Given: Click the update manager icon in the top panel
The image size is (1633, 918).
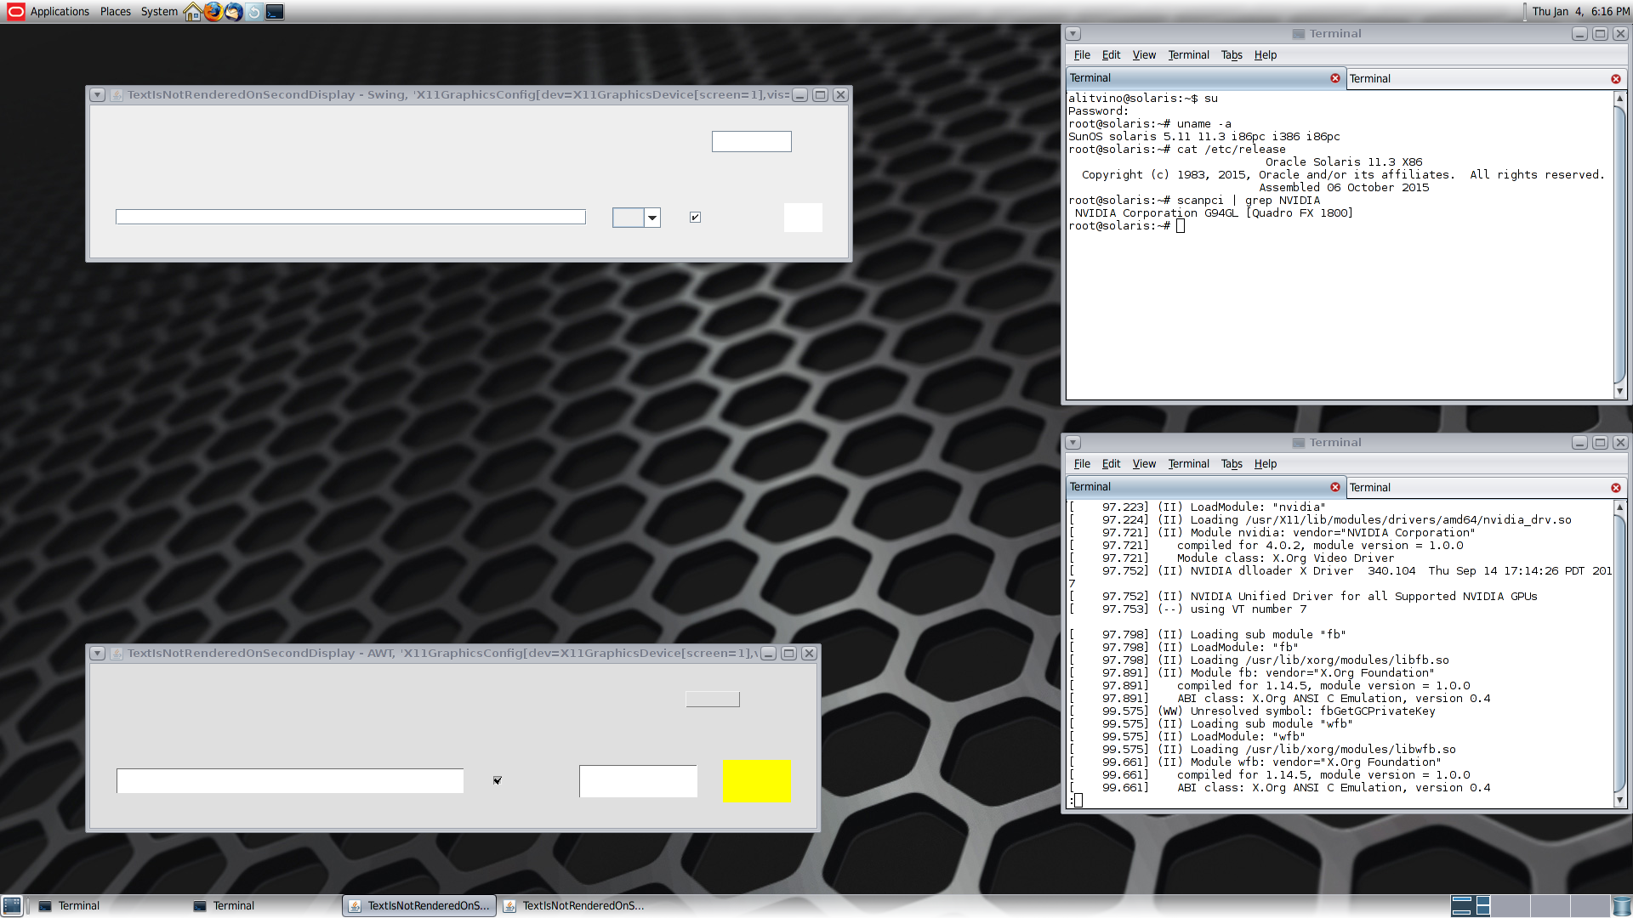Looking at the screenshot, I should pyautogui.click(x=253, y=11).
